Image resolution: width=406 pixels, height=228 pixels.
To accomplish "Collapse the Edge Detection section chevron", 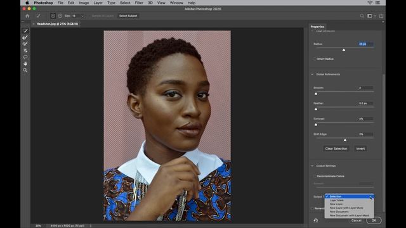I will coord(312,31).
